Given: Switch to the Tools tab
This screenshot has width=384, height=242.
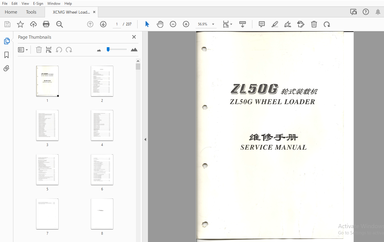Looking at the screenshot, I should coord(31,12).
